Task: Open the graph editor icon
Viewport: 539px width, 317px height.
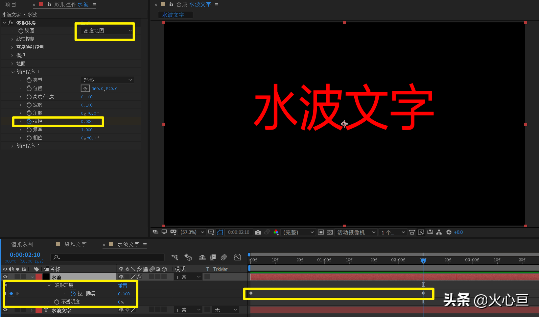Action: [x=237, y=257]
